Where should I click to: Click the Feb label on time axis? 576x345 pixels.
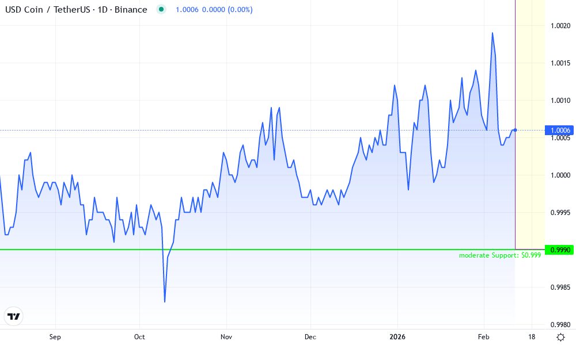click(x=483, y=338)
